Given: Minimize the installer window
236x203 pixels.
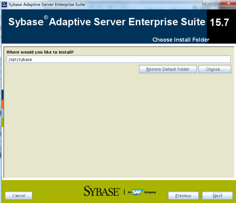Looking at the screenshot, I should (207, 3).
